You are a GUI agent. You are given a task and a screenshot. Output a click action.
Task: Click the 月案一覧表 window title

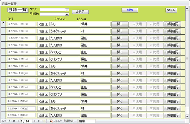(9, 4)
